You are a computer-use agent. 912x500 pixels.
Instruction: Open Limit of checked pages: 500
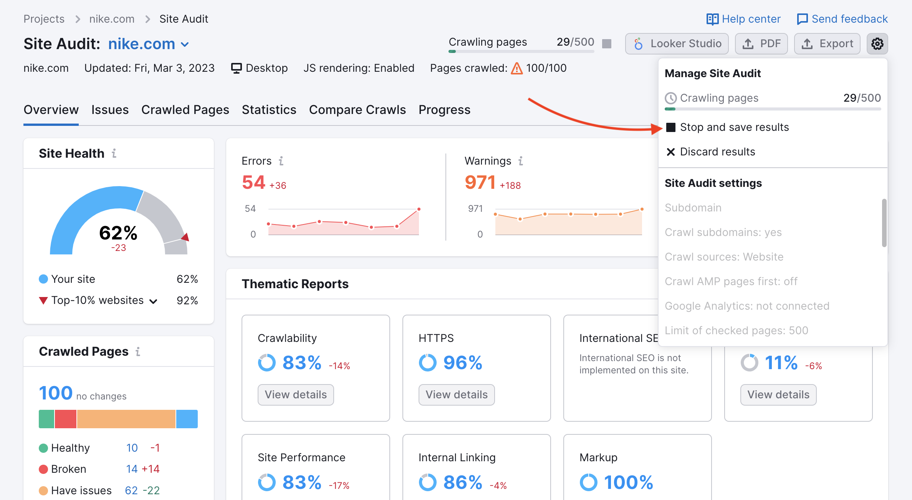pyautogui.click(x=736, y=331)
